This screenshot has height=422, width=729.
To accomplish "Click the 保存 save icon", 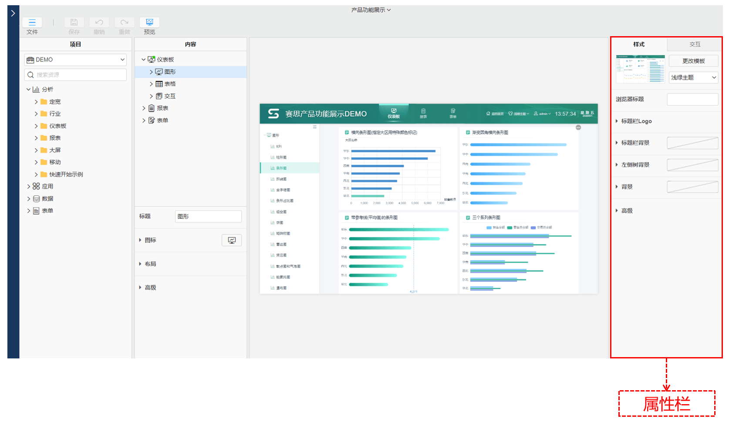I will (x=74, y=23).
